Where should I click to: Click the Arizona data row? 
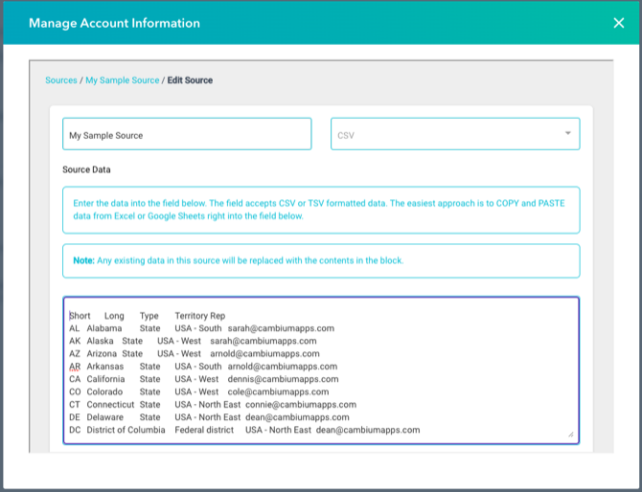(195, 354)
